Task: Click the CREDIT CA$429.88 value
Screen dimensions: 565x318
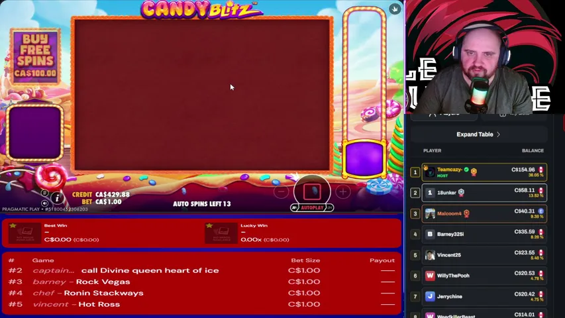Action: [x=113, y=194]
